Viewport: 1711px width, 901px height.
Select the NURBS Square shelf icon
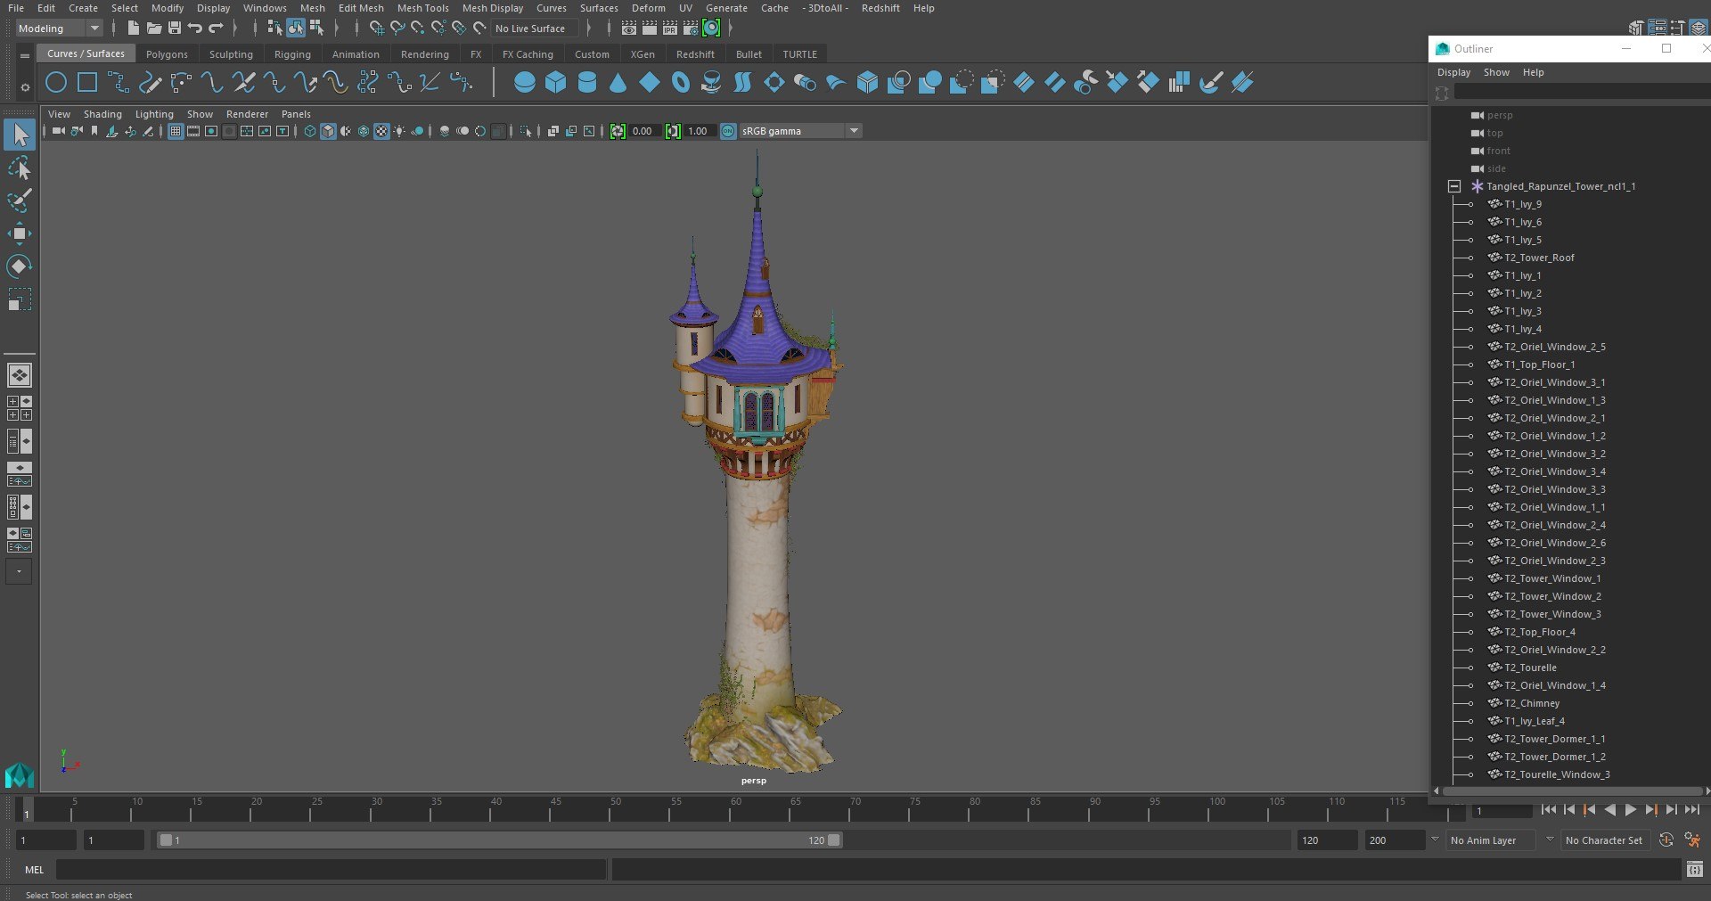(x=87, y=83)
